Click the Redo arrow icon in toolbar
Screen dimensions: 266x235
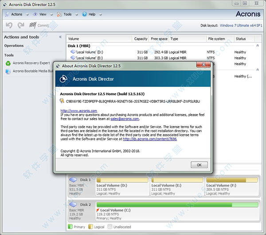[x=20, y=26]
